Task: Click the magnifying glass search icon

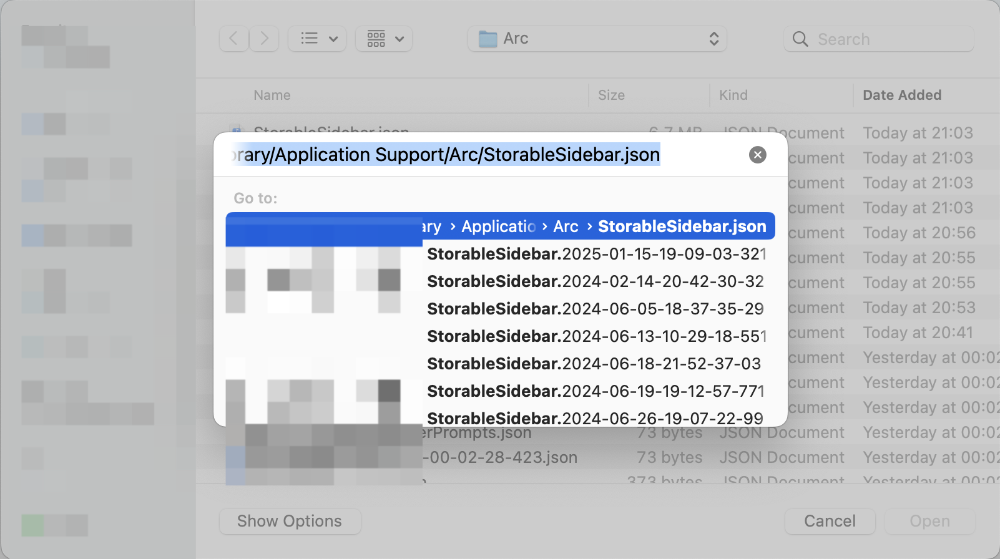Action: tap(800, 39)
